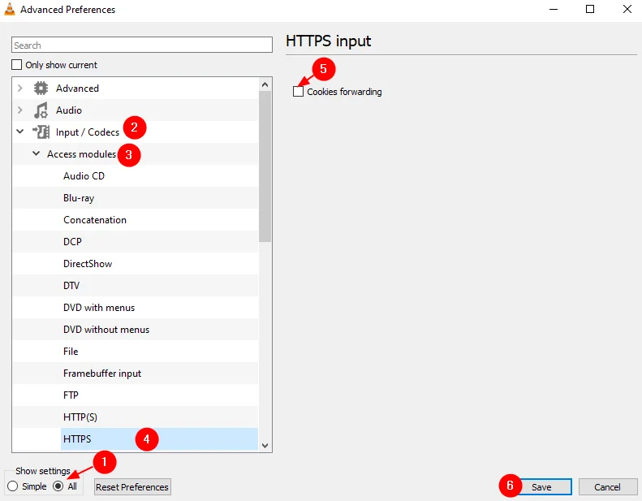Select DCP module
642x501 pixels.
pyautogui.click(x=72, y=242)
